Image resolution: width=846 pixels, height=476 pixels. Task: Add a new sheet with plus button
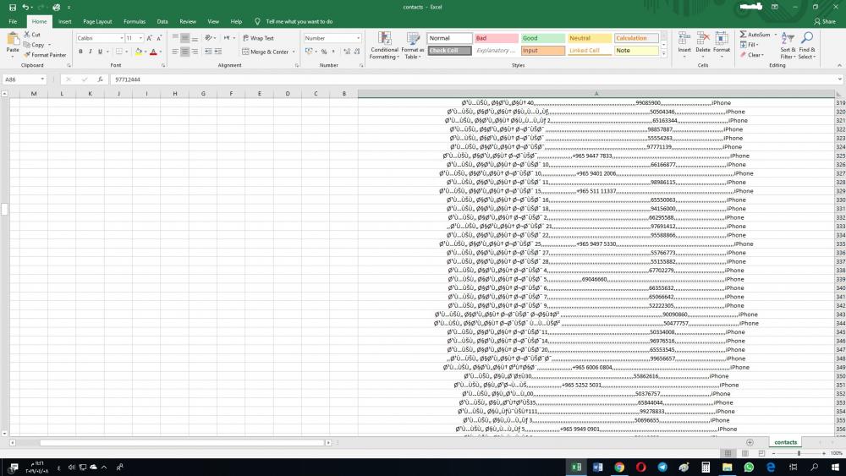coord(750,442)
